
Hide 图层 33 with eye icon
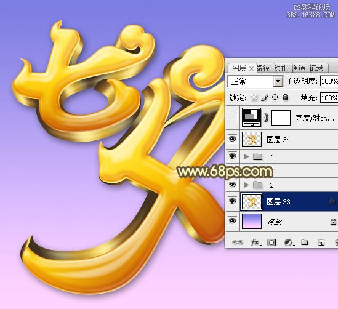[232, 201]
